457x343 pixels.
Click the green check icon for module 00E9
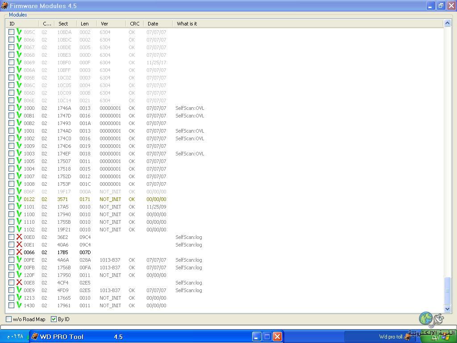[19, 289]
